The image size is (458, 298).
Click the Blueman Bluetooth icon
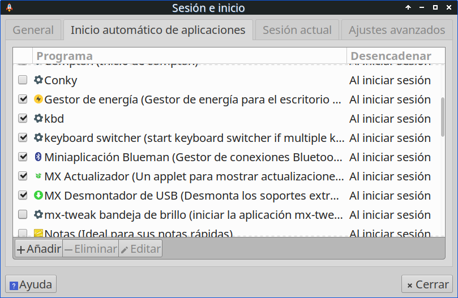pyautogui.click(x=38, y=157)
